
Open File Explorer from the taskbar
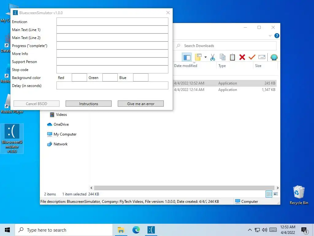click(x=121, y=230)
